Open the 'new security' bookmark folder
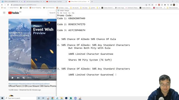 click(x=74, y=8)
